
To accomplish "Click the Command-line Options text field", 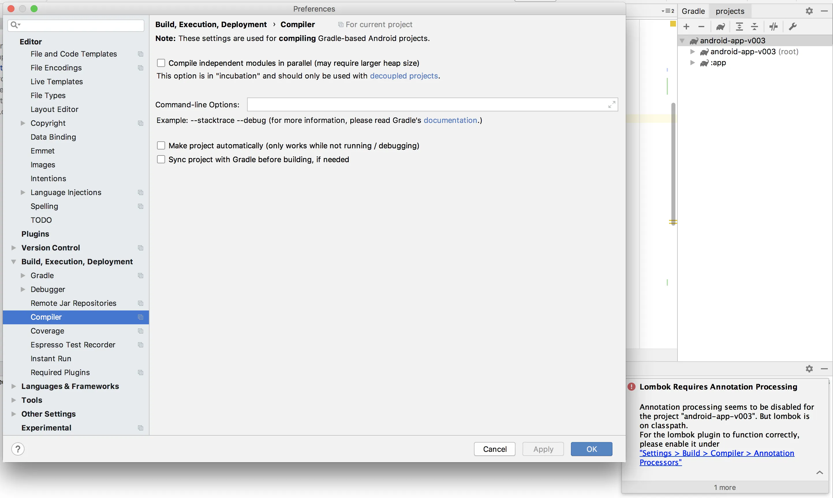I will coord(426,105).
